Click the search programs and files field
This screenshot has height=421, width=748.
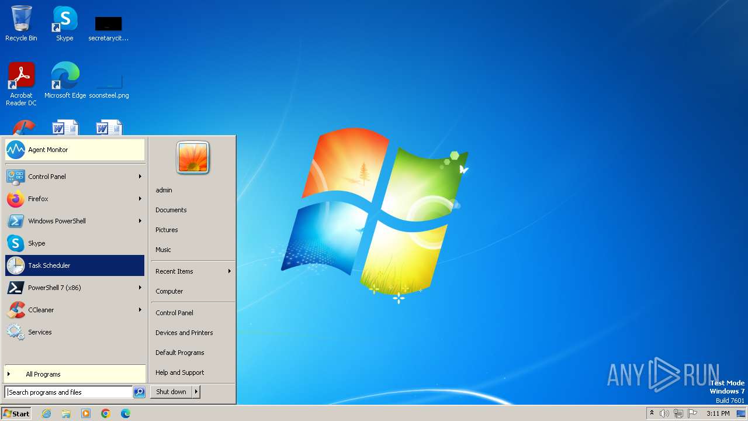click(x=69, y=392)
